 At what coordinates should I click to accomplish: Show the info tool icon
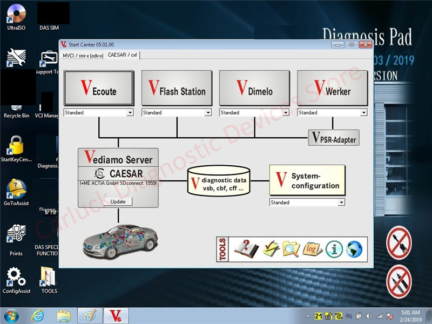coord(334,249)
